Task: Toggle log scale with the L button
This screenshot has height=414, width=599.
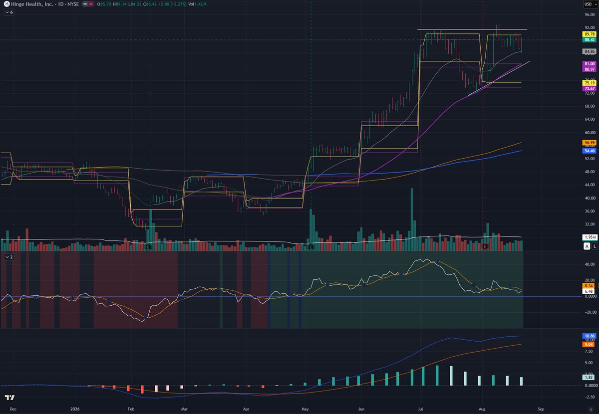Action: (594, 246)
